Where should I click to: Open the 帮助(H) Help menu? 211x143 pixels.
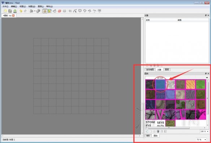49,6
